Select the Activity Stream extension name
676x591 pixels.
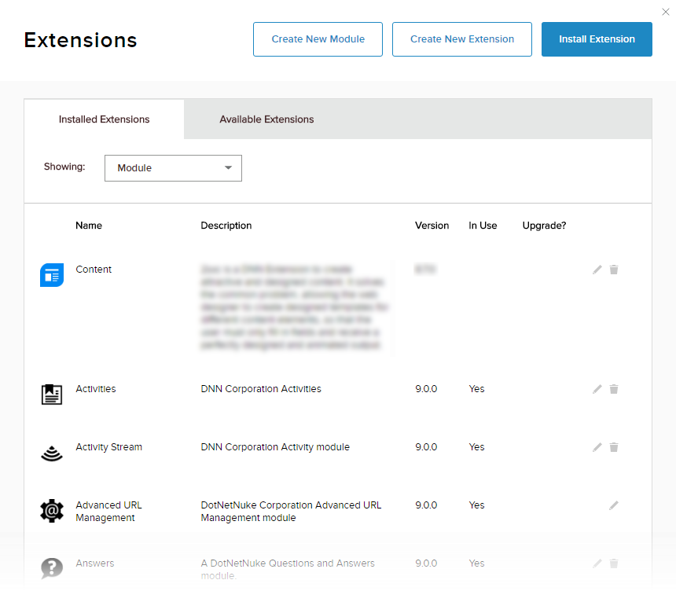pyautogui.click(x=108, y=447)
